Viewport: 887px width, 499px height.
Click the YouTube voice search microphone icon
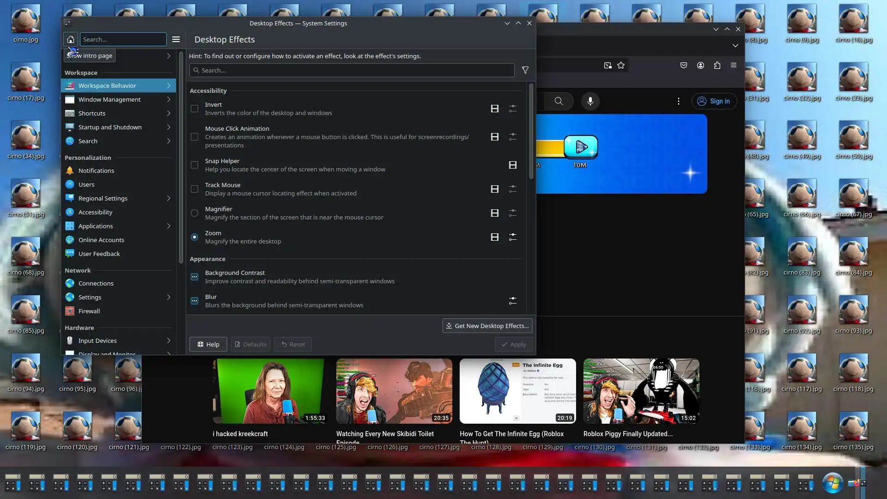[590, 101]
